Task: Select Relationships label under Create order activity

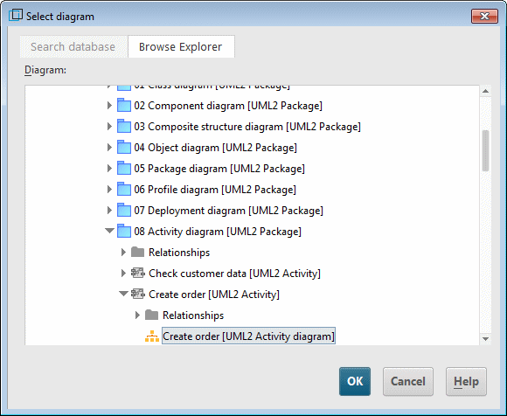Action: [x=193, y=315]
